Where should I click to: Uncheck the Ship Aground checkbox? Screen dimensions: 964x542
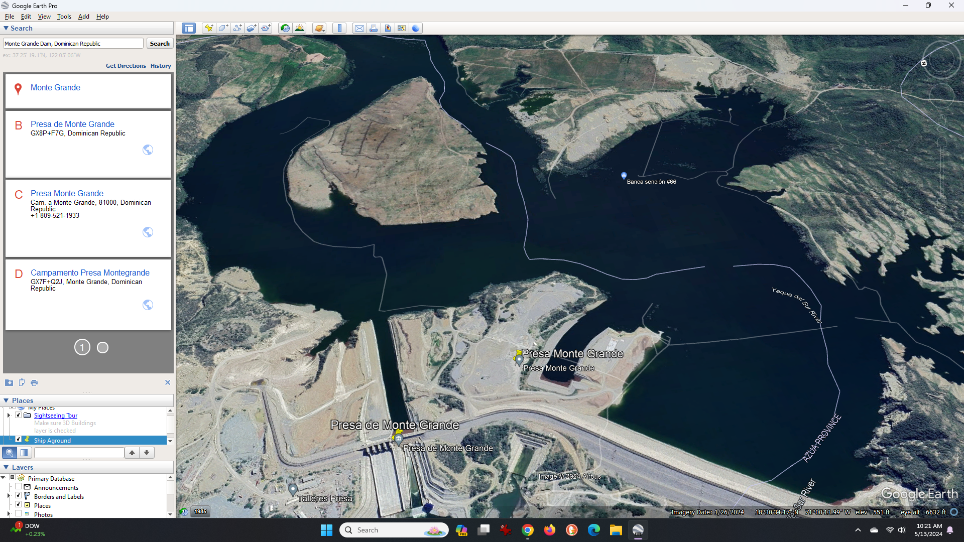click(x=19, y=439)
